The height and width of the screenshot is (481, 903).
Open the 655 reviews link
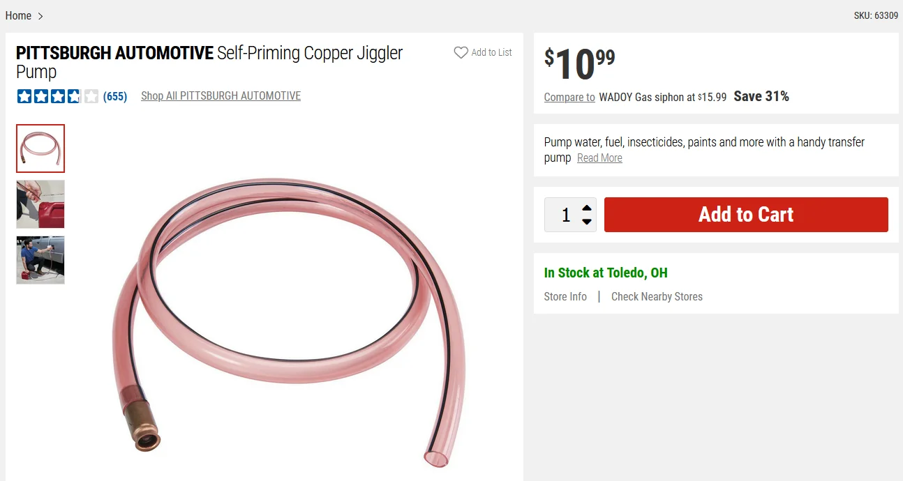115,96
